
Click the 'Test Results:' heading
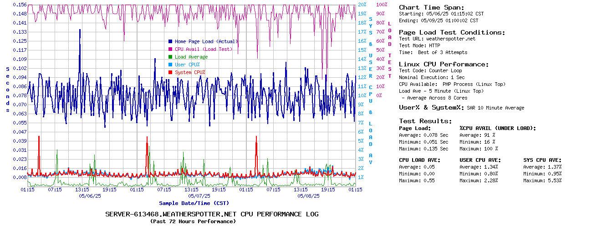(x=425, y=121)
